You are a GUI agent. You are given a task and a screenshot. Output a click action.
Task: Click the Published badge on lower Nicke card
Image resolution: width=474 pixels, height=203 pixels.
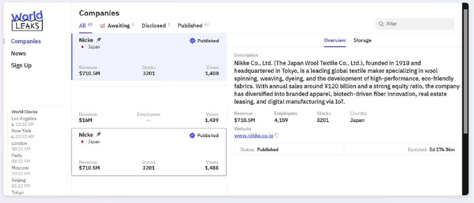[204, 136]
